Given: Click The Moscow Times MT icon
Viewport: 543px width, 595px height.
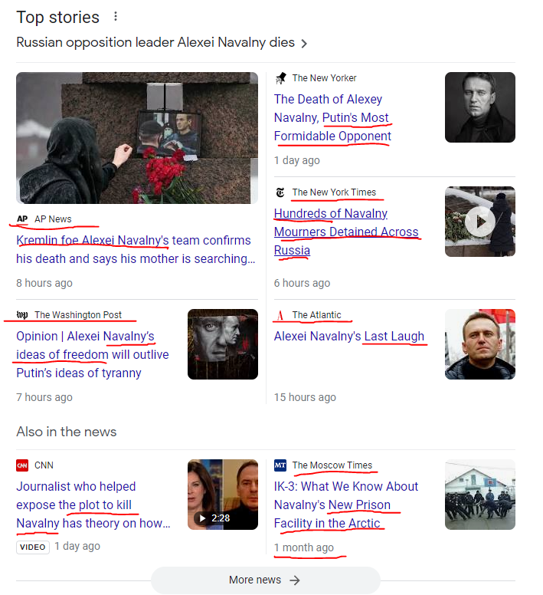Looking at the screenshot, I should (280, 465).
